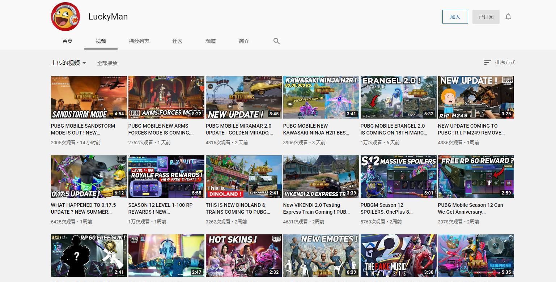The width and height of the screenshot is (556, 282).
Task: Open the sort order (排序方式) menu
Action: click(500, 63)
